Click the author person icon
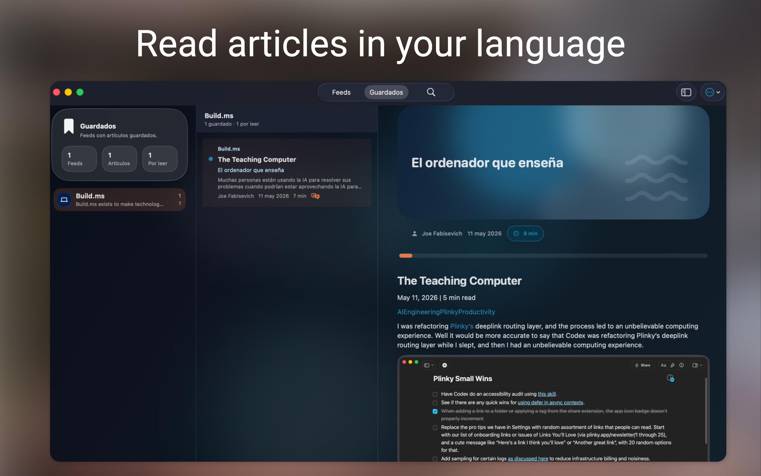Image resolution: width=761 pixels, height=476 pixels. (x=415, y=234)
